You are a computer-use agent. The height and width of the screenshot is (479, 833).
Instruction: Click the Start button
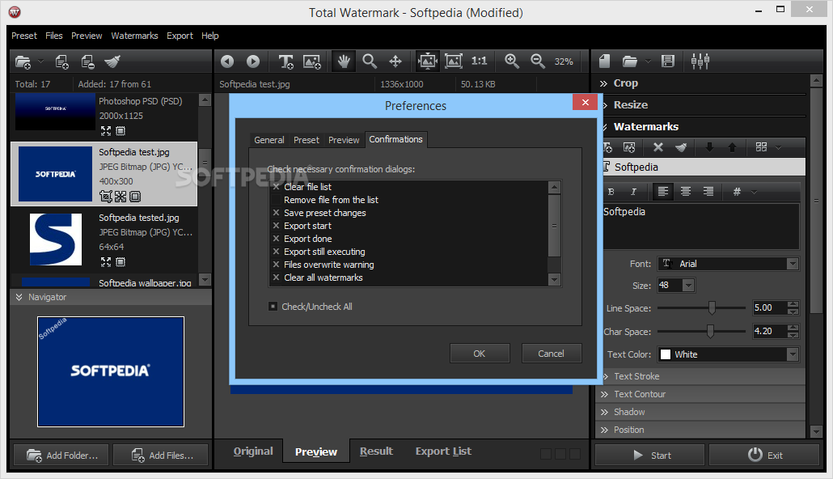pos(649,455)
